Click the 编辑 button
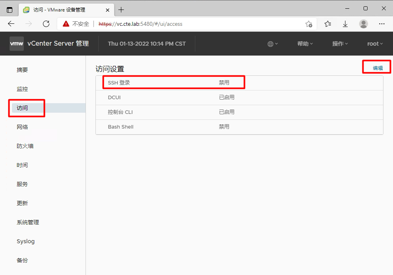The image size is (393, 275). click(x=376, y=67)
